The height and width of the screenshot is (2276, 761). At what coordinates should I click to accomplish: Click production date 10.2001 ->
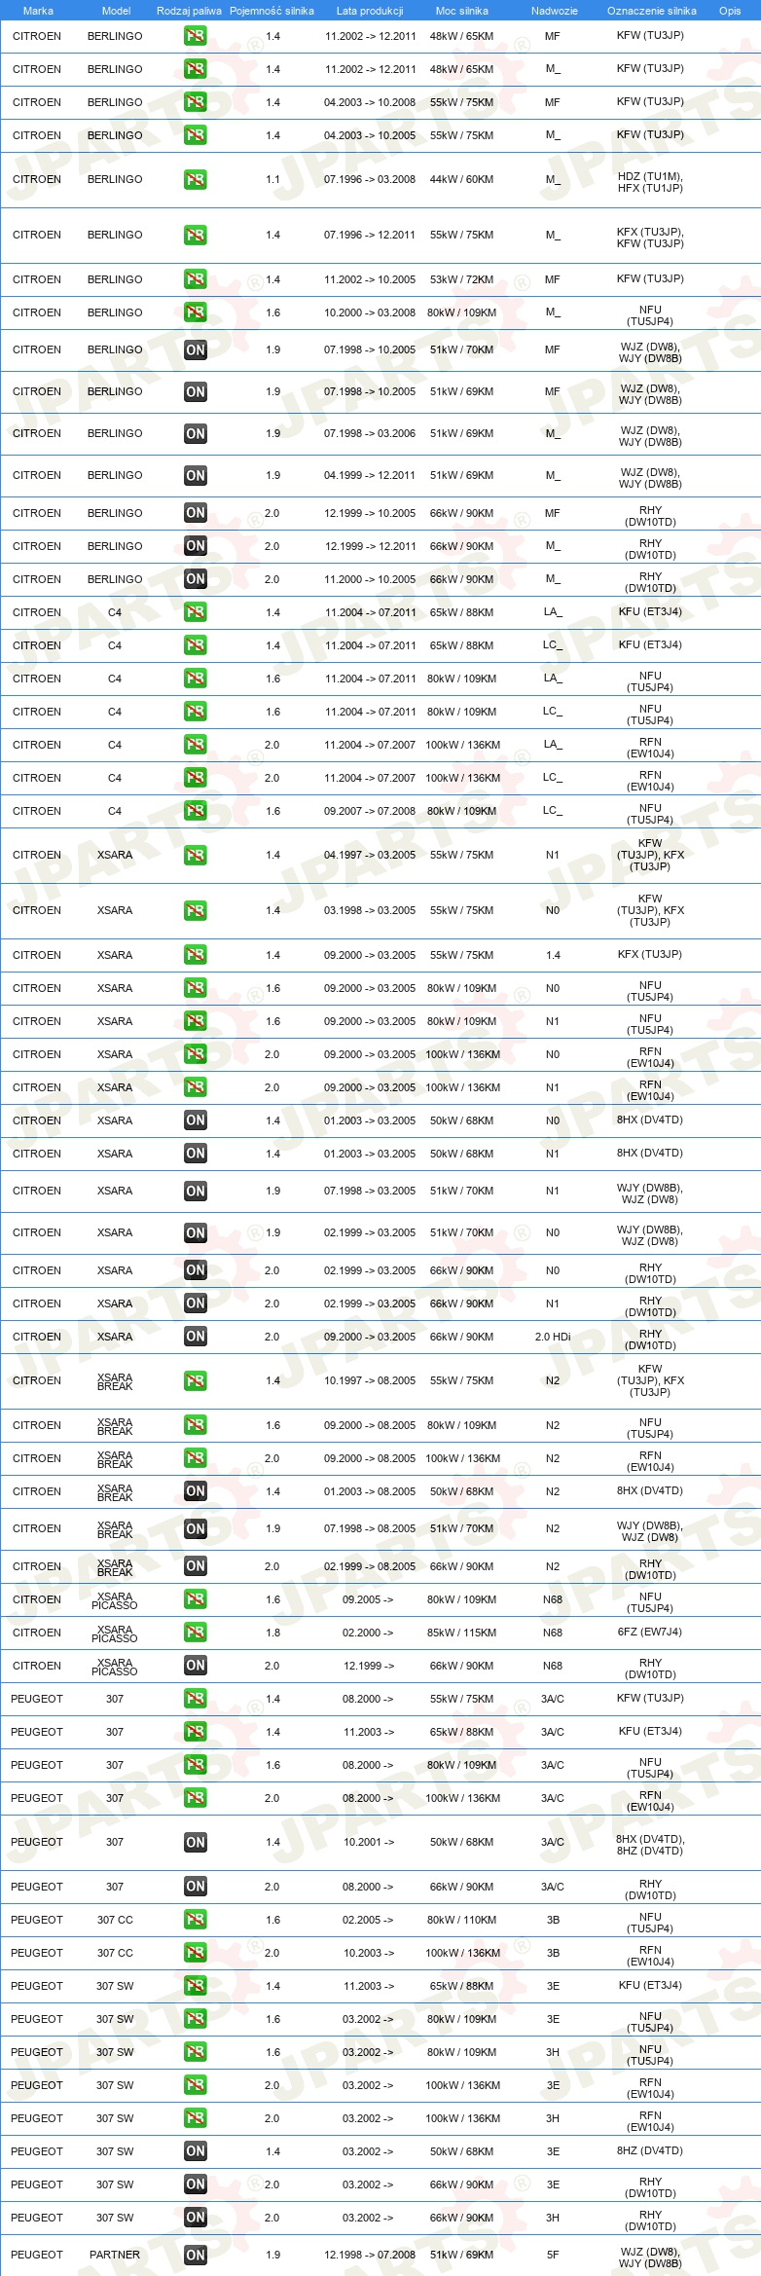pyautogui.click(x=369, y=1842)
